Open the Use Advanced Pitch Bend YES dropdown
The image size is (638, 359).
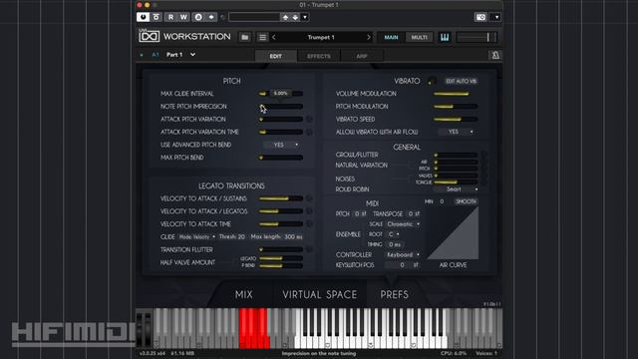pyautogui.click(x=281, y=145)
